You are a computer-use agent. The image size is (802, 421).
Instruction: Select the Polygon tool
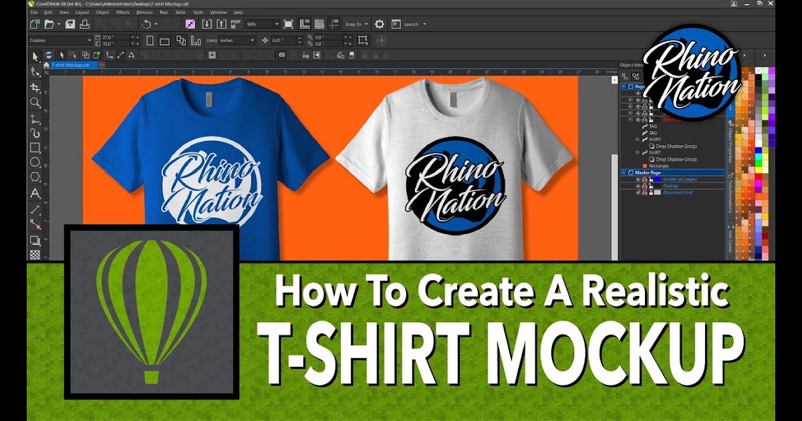(x=35, y=177)
